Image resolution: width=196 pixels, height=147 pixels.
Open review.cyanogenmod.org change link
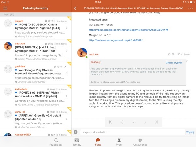tap(116, 40)
